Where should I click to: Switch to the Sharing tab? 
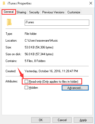tap(22, 12)
